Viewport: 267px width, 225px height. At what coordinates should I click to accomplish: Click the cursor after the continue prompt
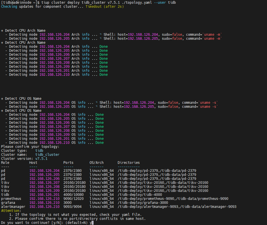coord(92,223)
